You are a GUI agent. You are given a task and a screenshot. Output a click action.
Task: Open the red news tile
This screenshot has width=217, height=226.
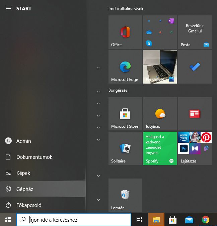pyautogui.click(x=195, y=114)
